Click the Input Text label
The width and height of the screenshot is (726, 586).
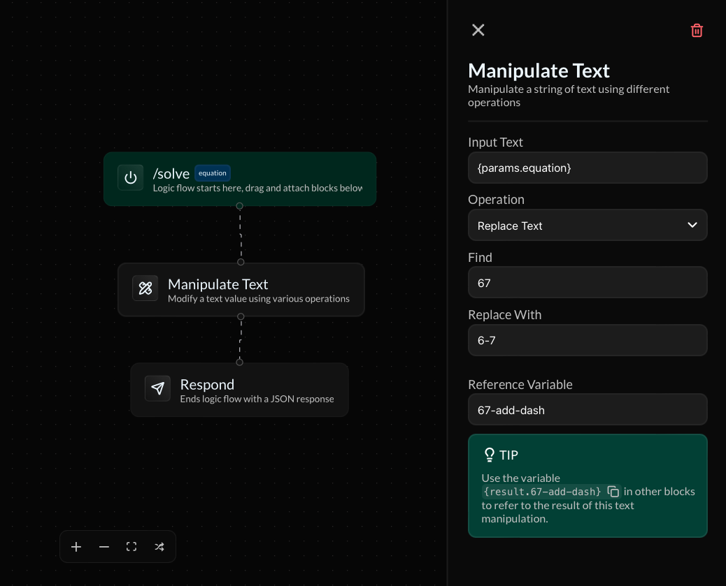pos(495,142)
